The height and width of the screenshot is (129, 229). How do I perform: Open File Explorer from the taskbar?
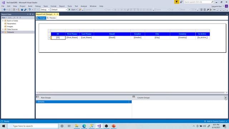tap(77, 126)
